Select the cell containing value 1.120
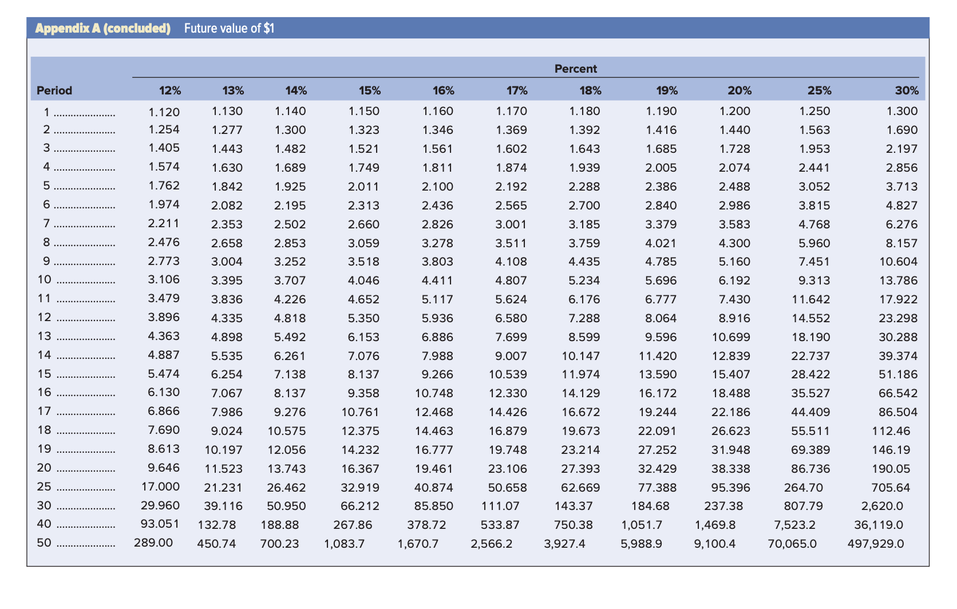Viewport: 957px width, 609px height. 164,111
